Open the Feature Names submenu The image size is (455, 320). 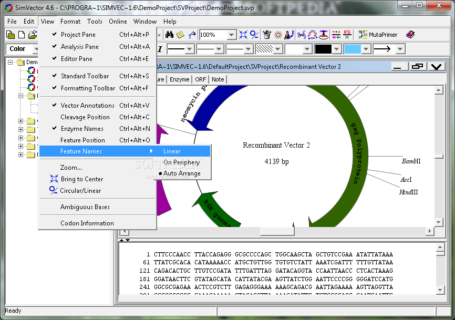(x=98, y=151)
